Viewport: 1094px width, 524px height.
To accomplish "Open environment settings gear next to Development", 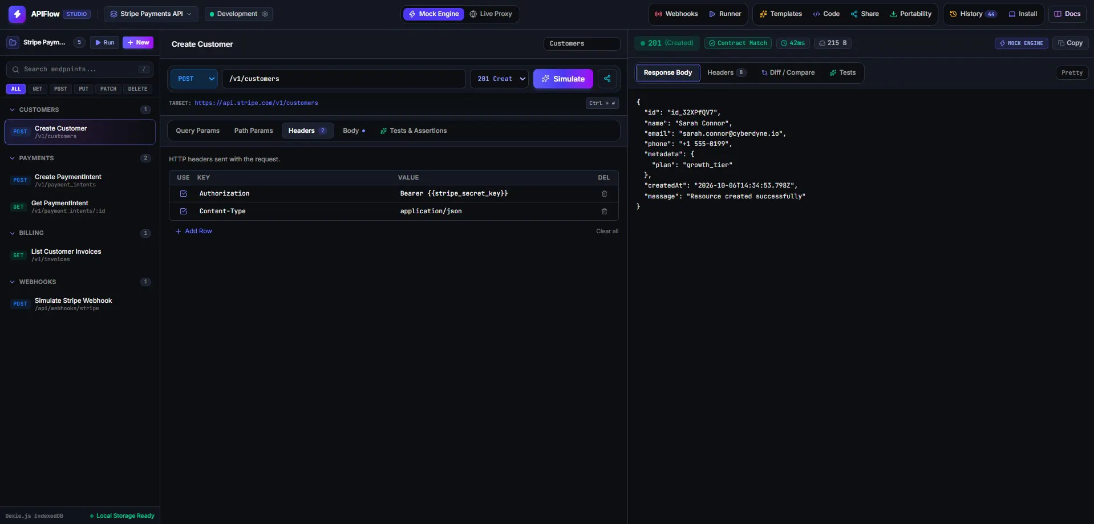I will [265, 14].
